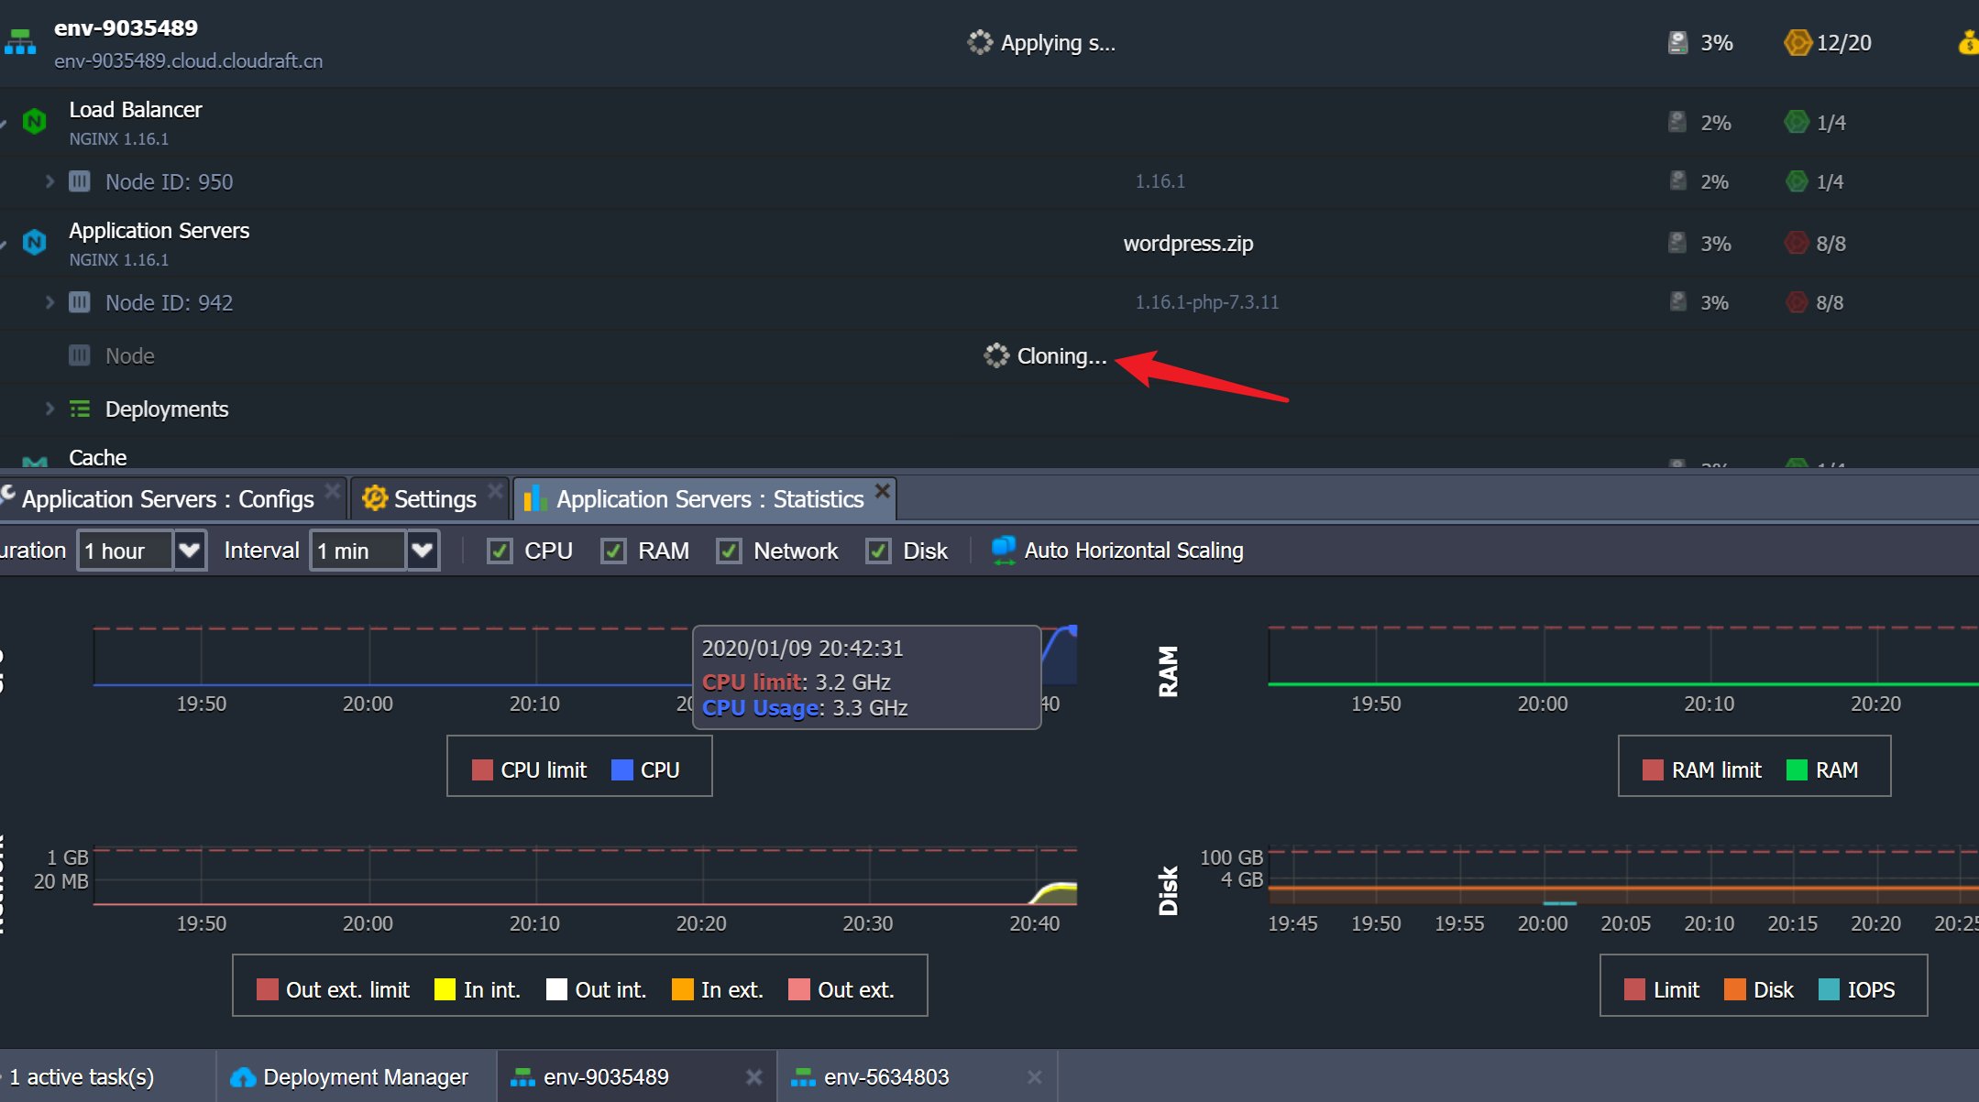Uncheck the CPU statistics checkbox

point(500,551)
